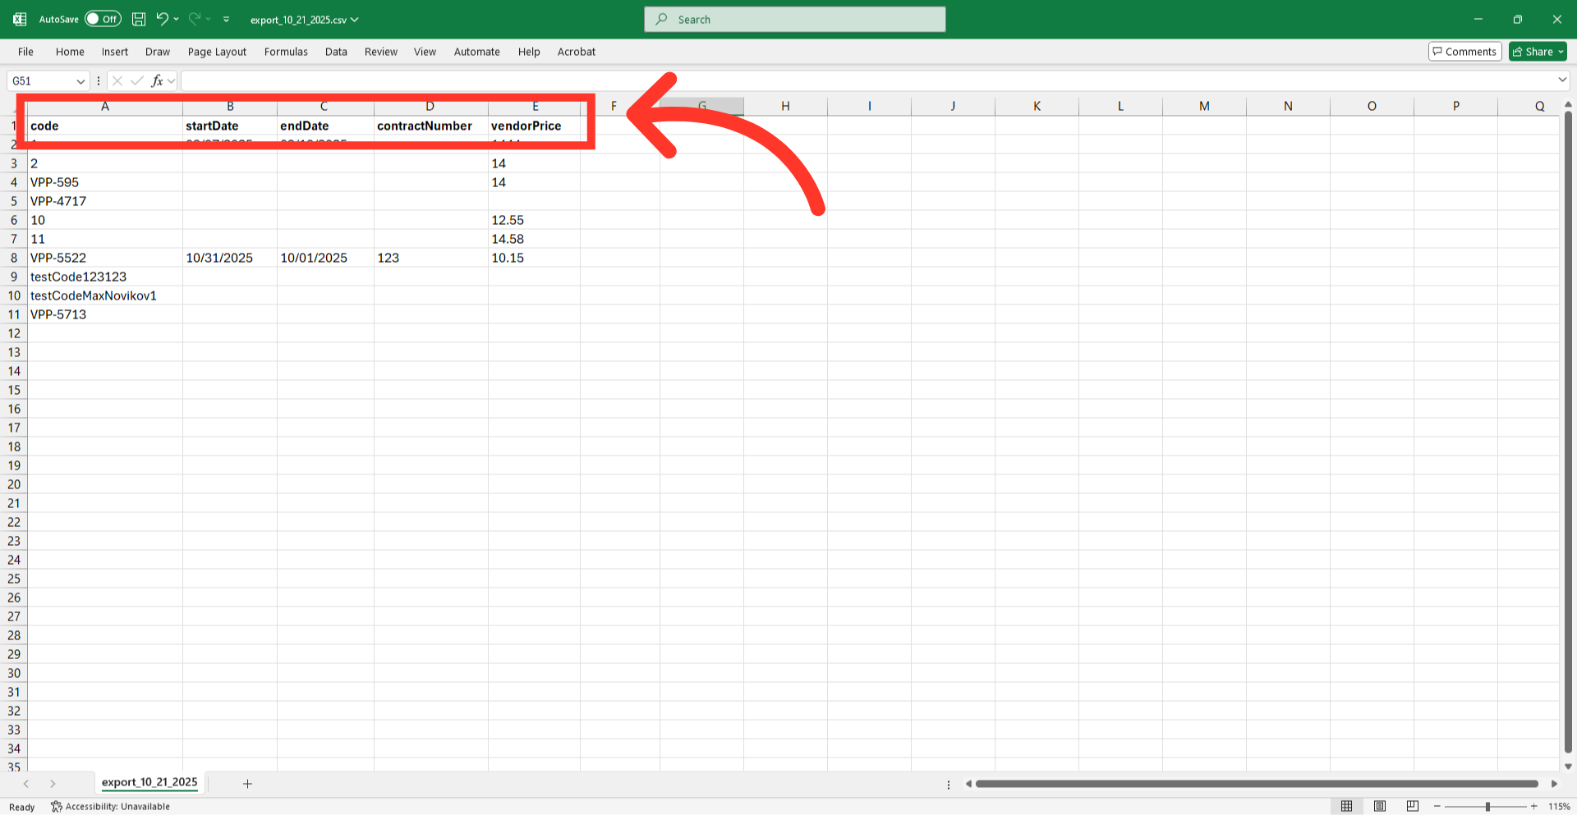Select column H header
Screen dimensions: 1577x815
[x=785, y=106]
